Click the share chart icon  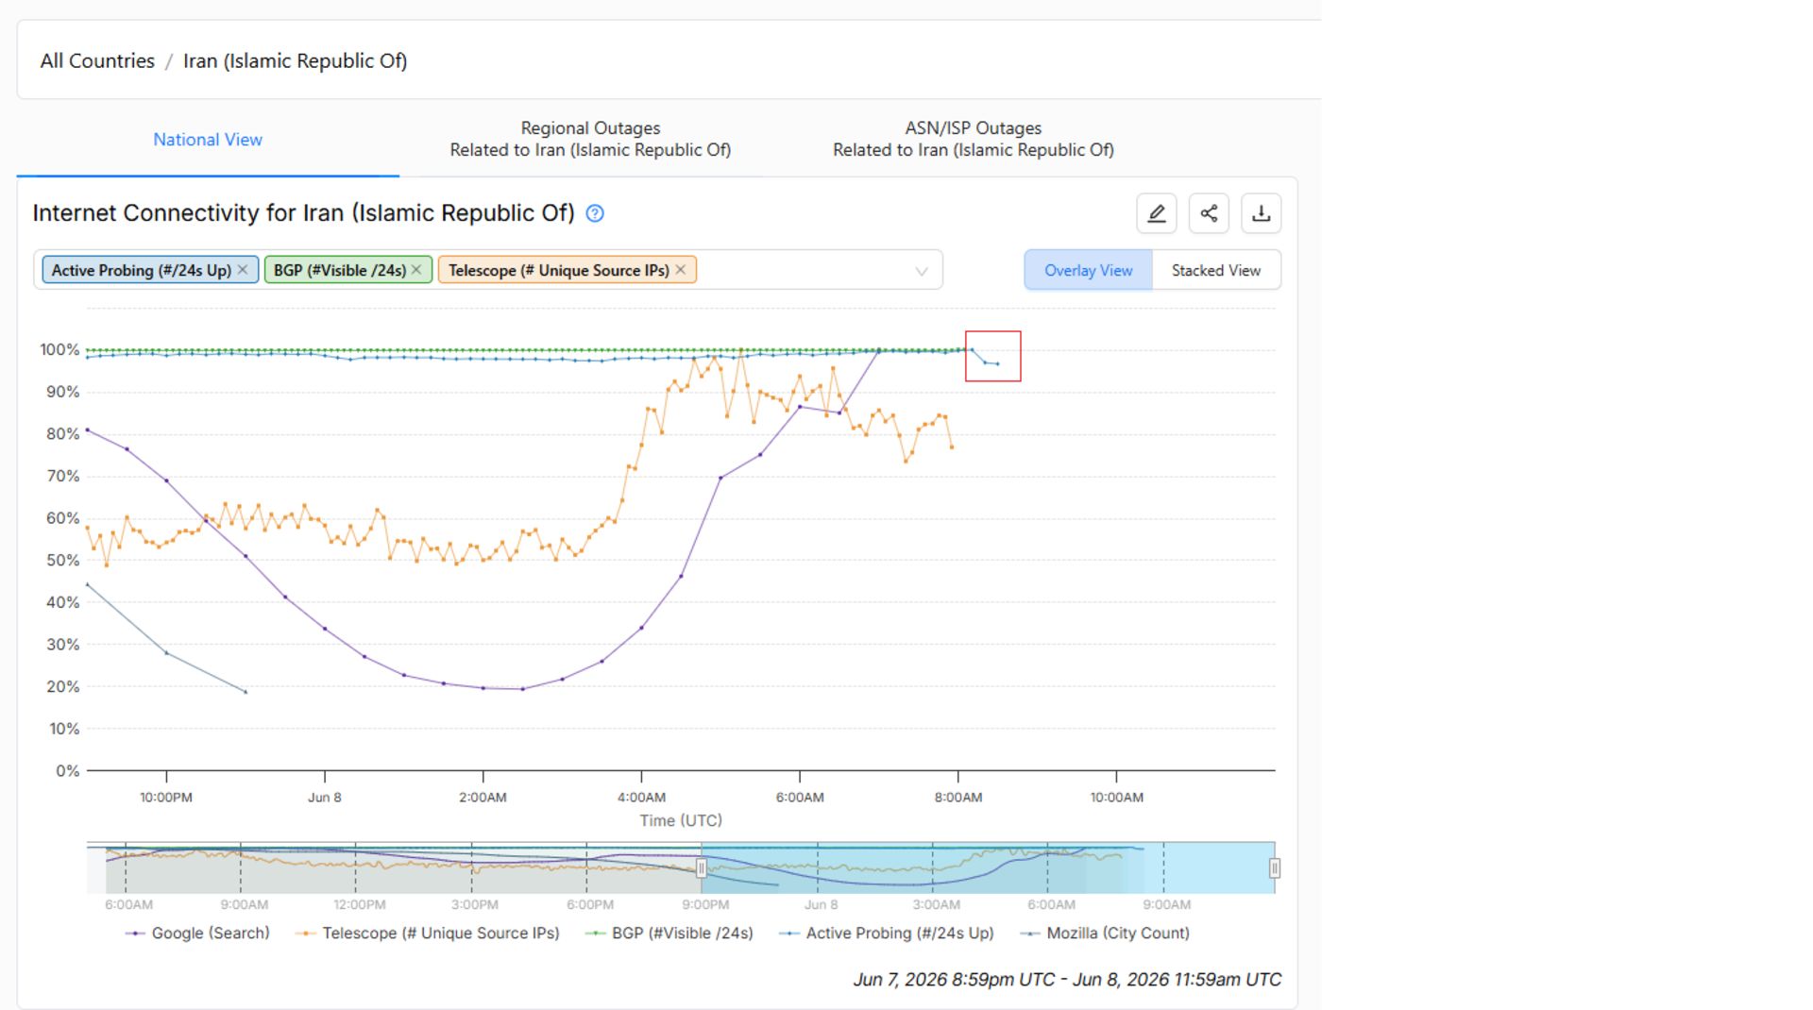[1209, 213]
